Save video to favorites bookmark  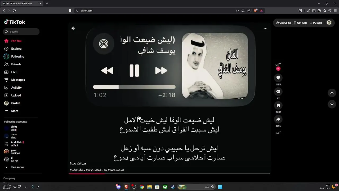[x=278, y=105]
